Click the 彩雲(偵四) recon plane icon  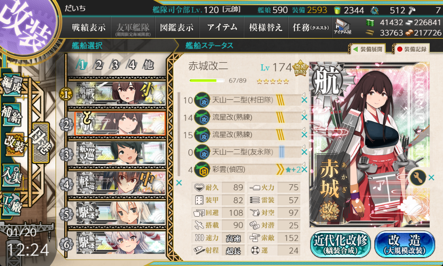point(202,169)
